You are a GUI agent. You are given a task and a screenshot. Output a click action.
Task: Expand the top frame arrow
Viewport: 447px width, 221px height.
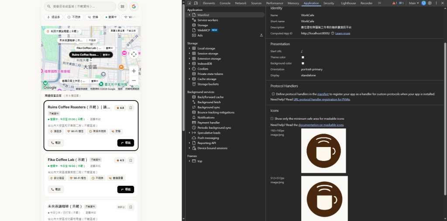pos(189,161)
